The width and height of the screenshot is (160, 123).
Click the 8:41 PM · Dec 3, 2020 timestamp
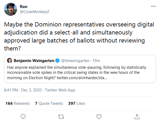tap(23, 90)
